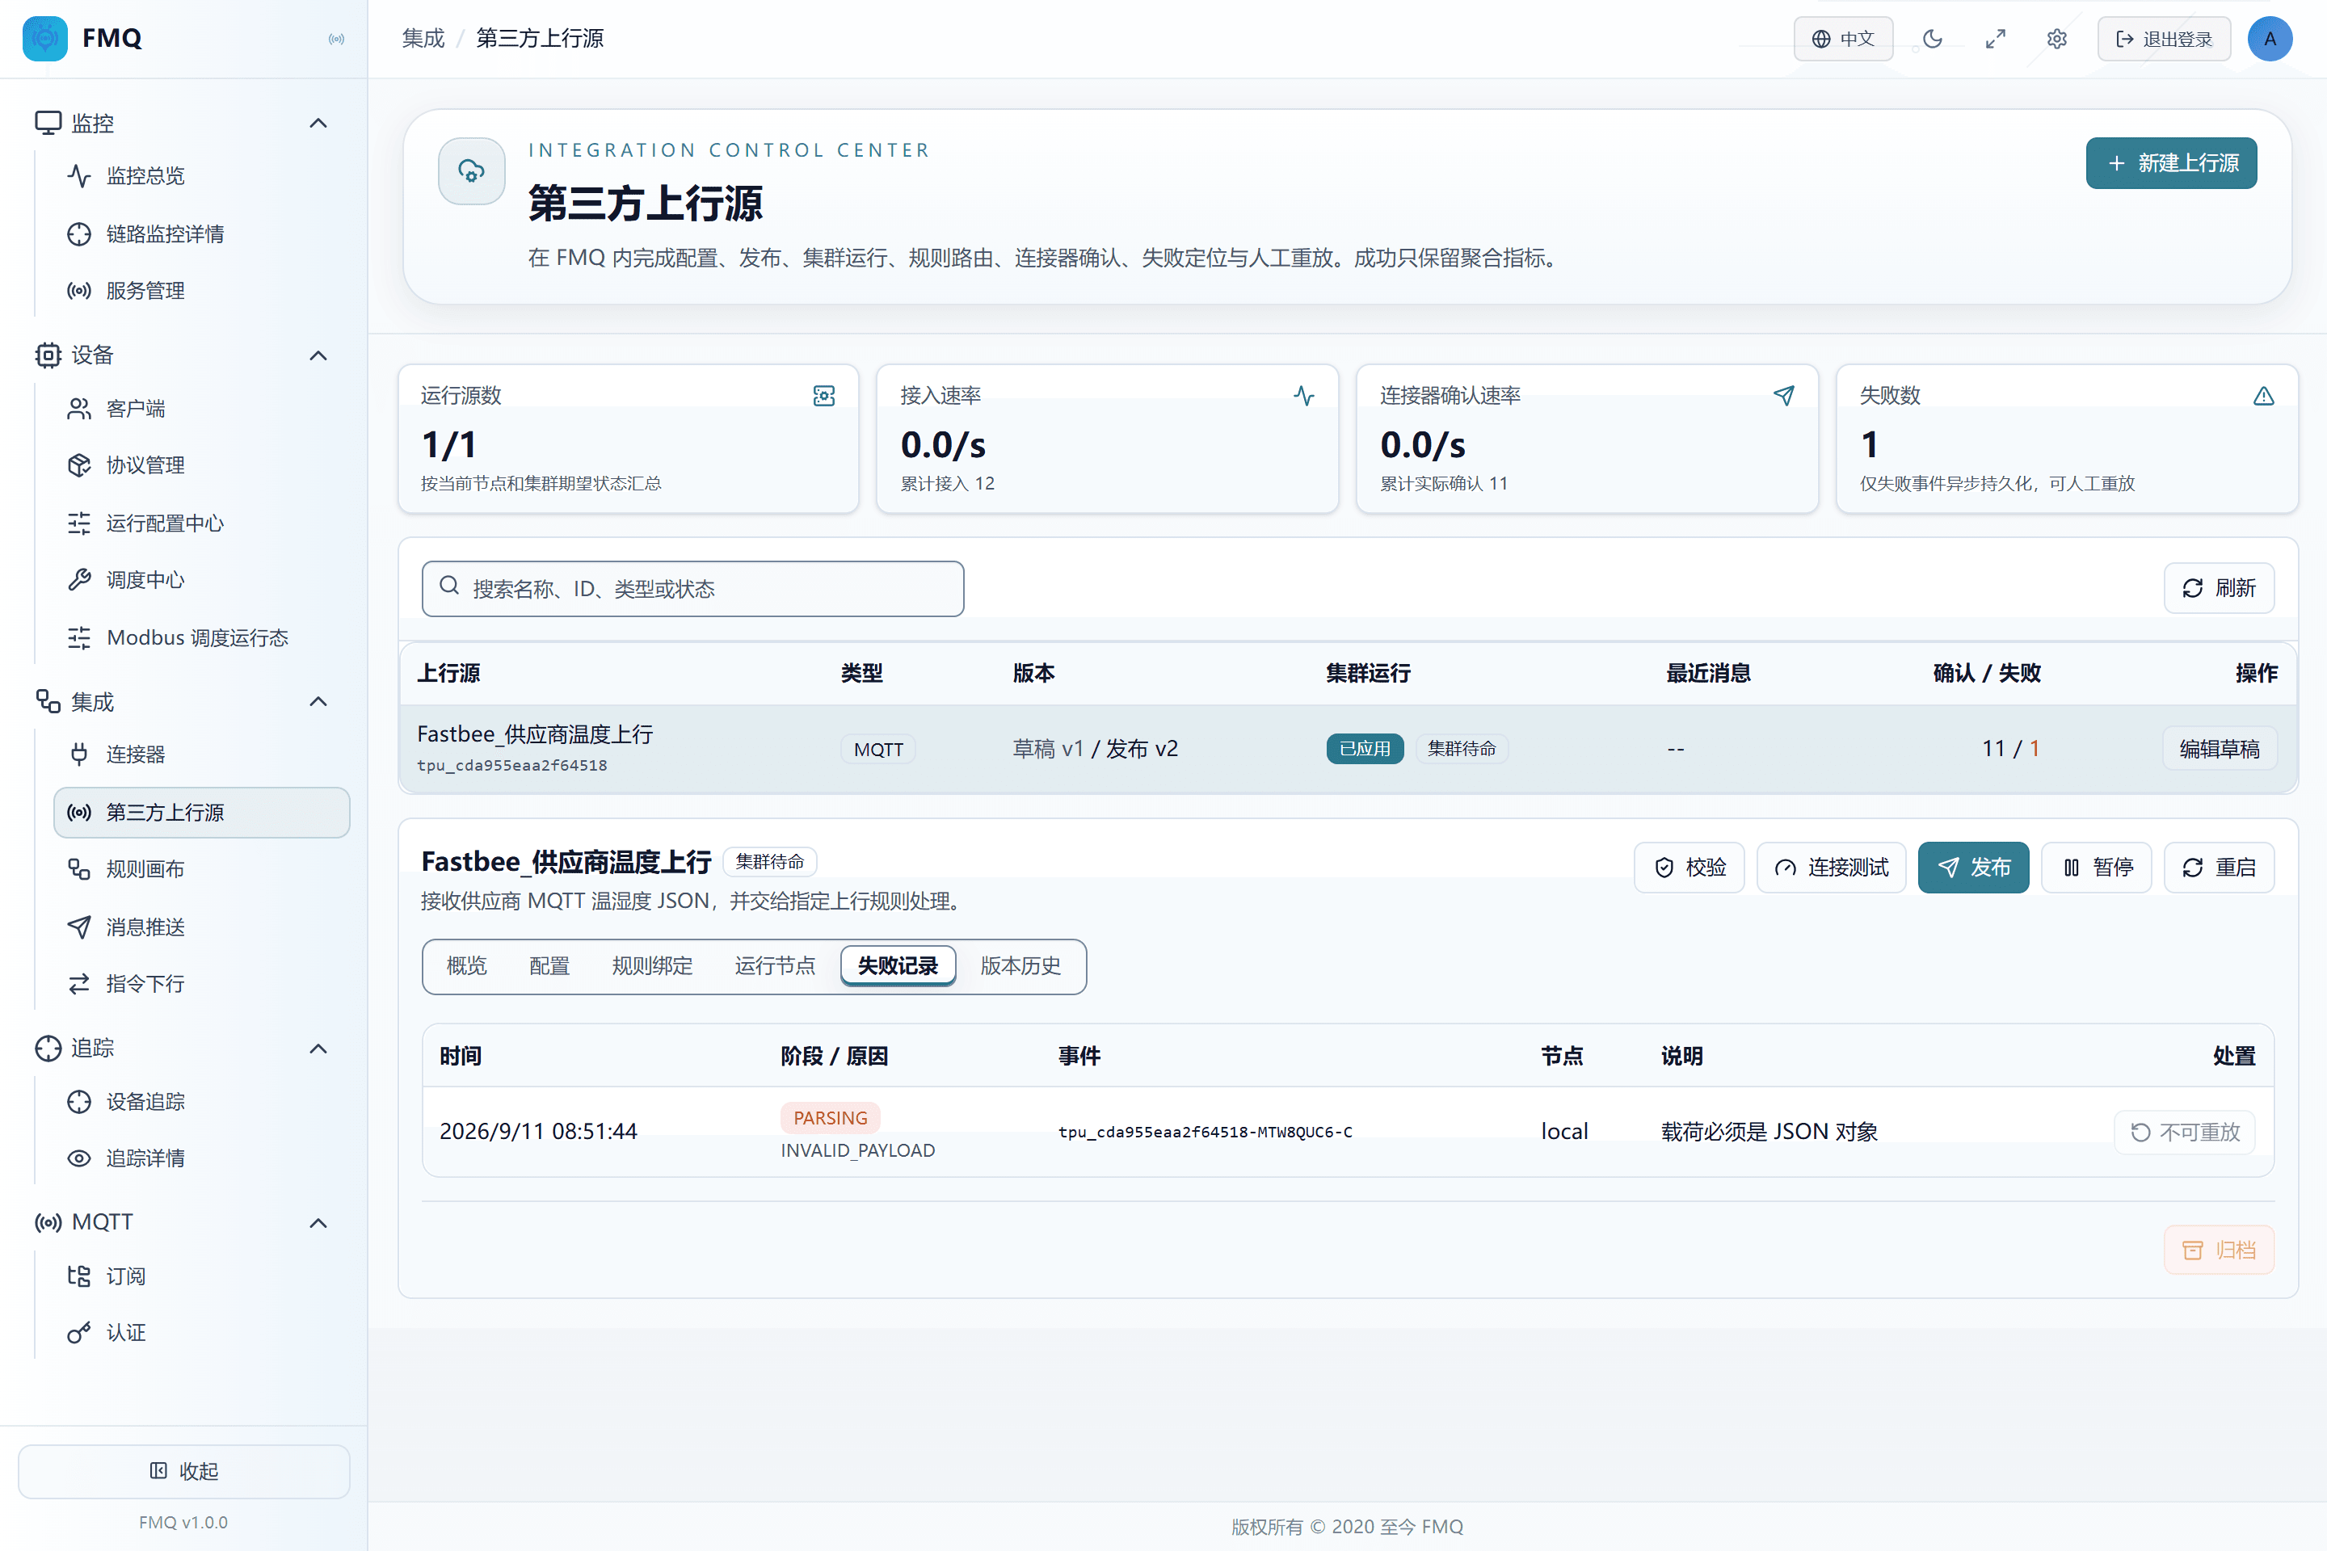
Task: Open the user avatar 'A' menu
Action: [x=2270, y=39]
